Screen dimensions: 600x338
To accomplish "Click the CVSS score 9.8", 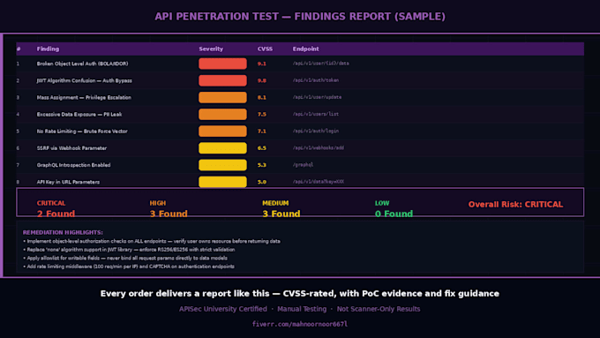I will click(262, 80).
